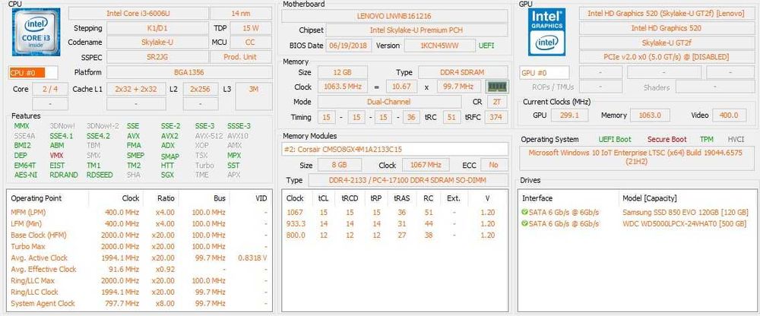
Task: Select the 933.3 clock timing row
Action: pos(394,223)
